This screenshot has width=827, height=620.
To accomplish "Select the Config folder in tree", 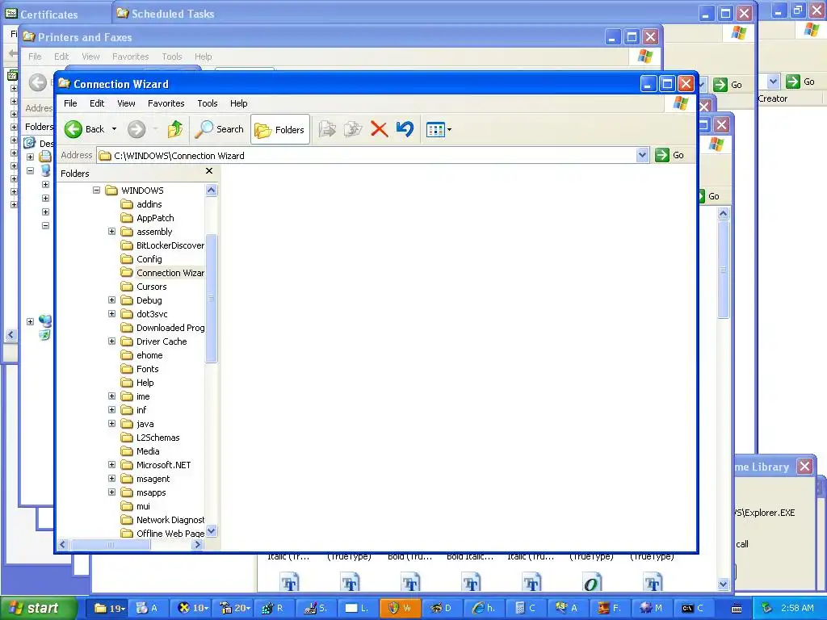I will (x=149, y=259).
